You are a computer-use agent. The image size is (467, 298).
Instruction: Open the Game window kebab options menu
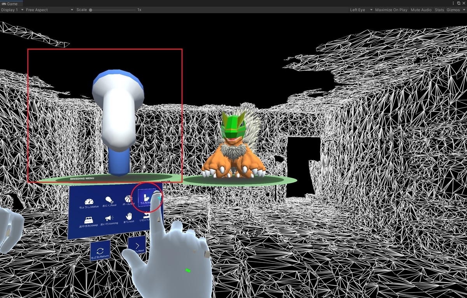453,3
